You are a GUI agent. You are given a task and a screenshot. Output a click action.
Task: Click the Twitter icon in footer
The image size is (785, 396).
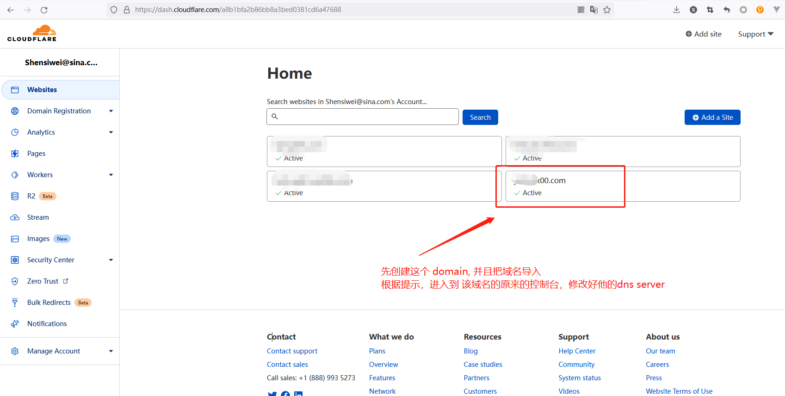272,394
